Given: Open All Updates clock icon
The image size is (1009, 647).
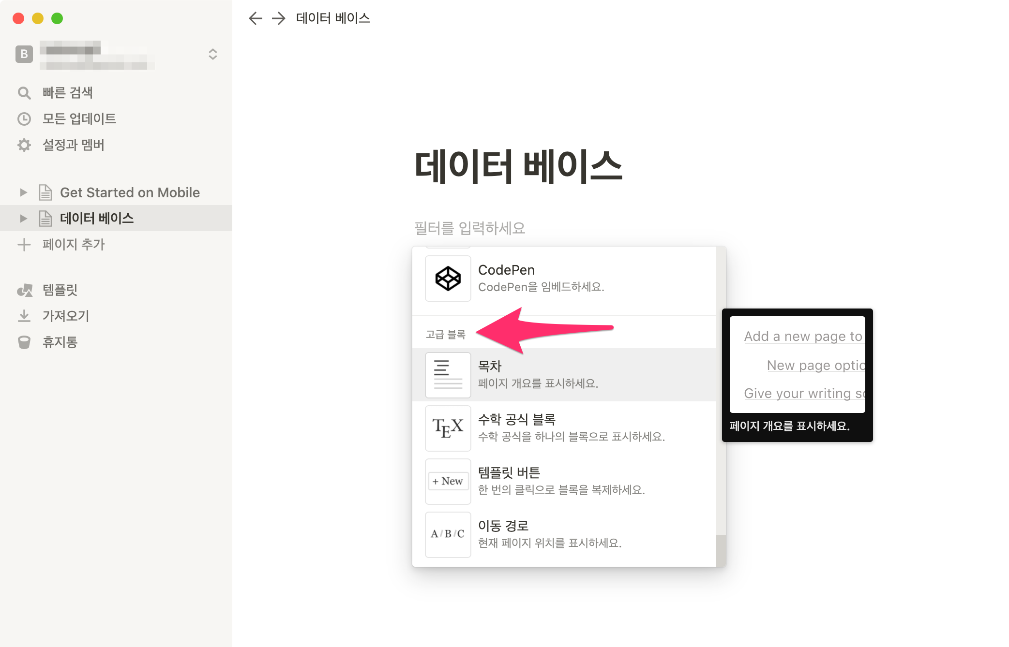Looking at the screenshot, I should point(24,119).
